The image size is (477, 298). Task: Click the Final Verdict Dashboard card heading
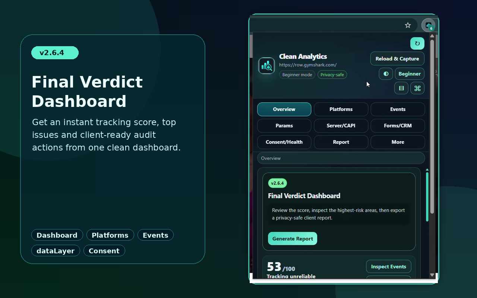(304, 196)
